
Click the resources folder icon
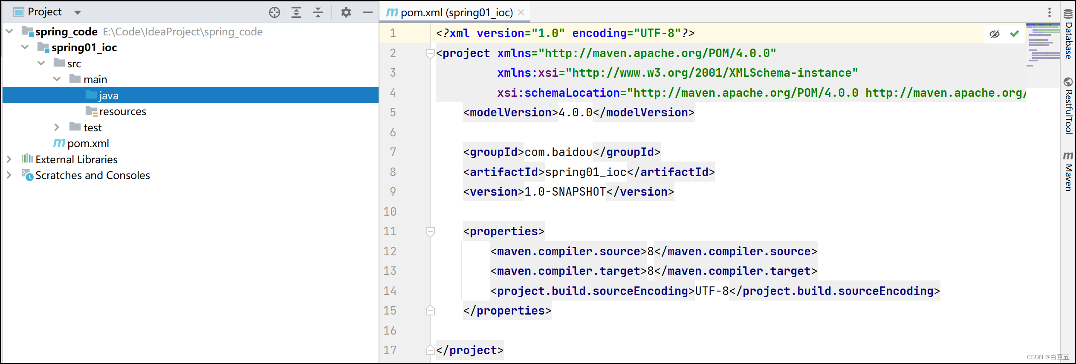tap(92, 111)
